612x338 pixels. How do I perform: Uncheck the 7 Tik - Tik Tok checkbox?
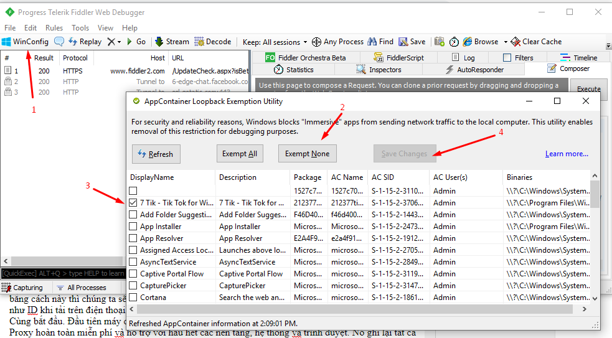coord(133,202)
